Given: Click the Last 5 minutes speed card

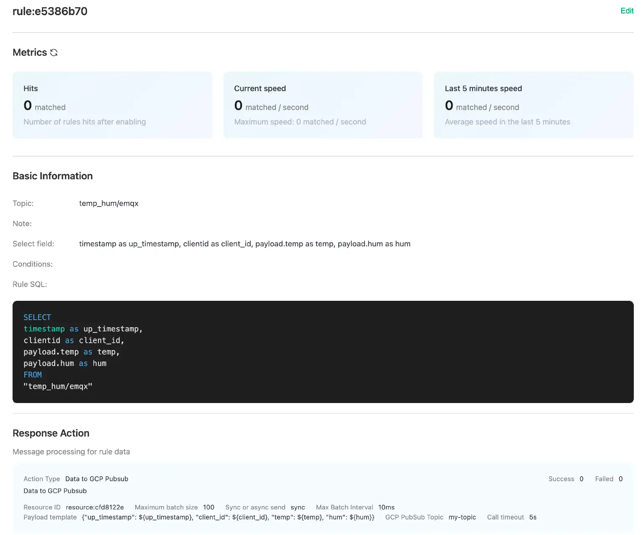Looking at the screenshot, I should 533,105.
